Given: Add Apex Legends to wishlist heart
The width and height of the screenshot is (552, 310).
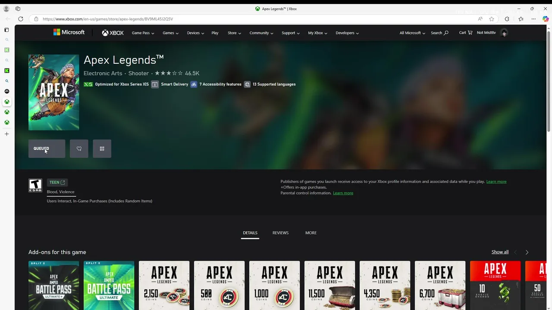Looking at the screenshot, I should click(x=79, y=149).
